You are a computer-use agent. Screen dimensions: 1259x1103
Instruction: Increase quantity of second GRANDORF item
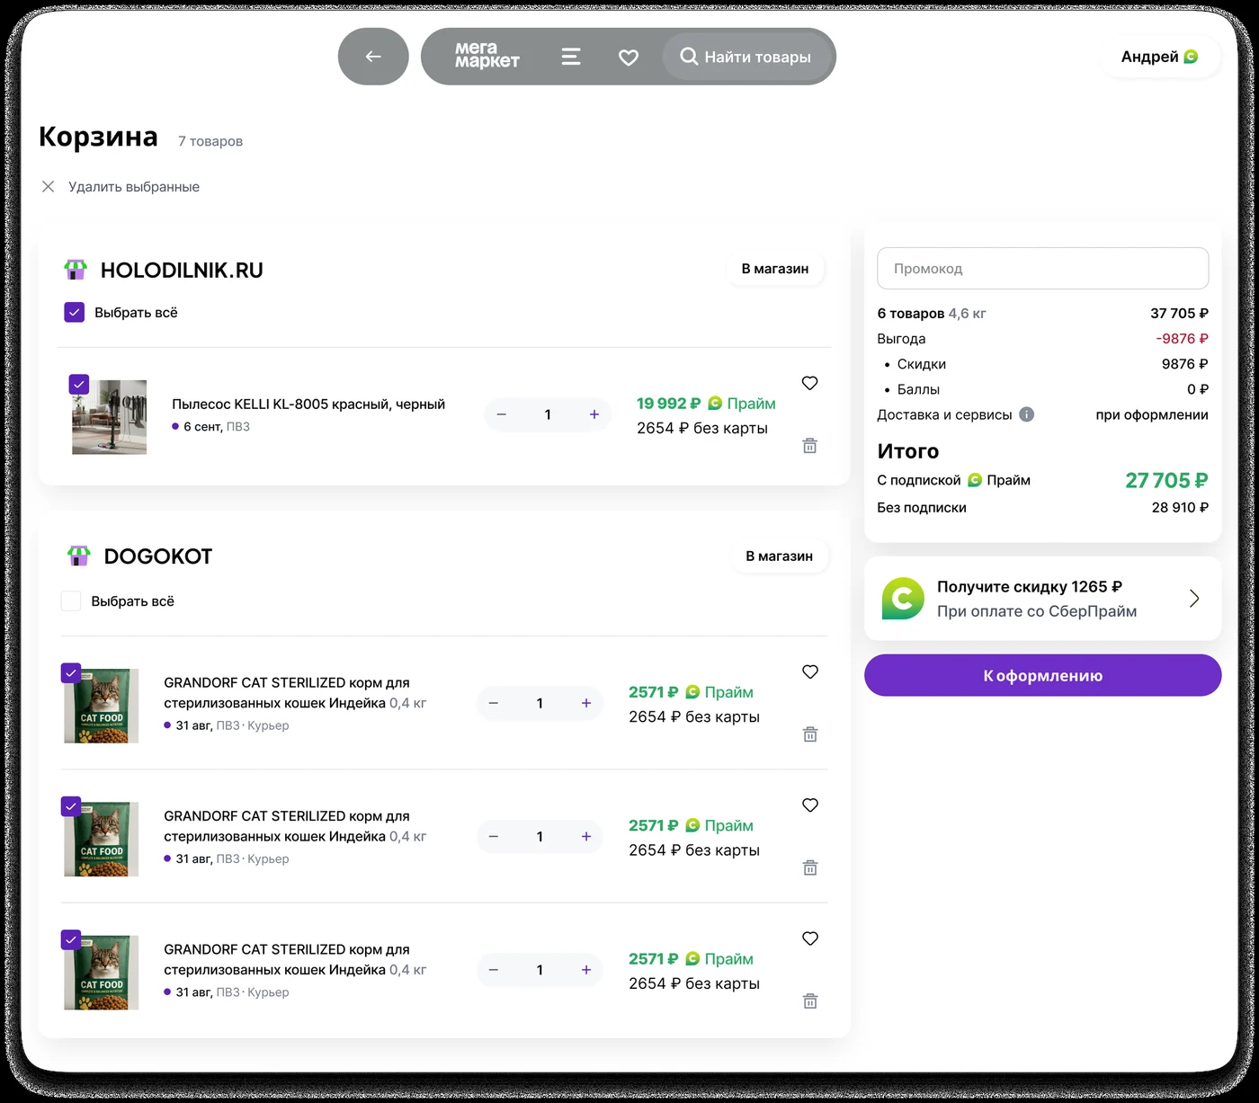click(x=586, y=836)
